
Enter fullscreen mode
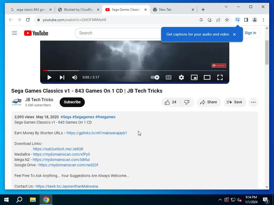click(x=220, y=77)
